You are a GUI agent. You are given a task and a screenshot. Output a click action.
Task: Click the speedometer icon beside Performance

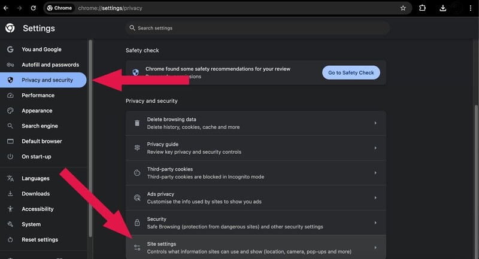pos(10,95)
